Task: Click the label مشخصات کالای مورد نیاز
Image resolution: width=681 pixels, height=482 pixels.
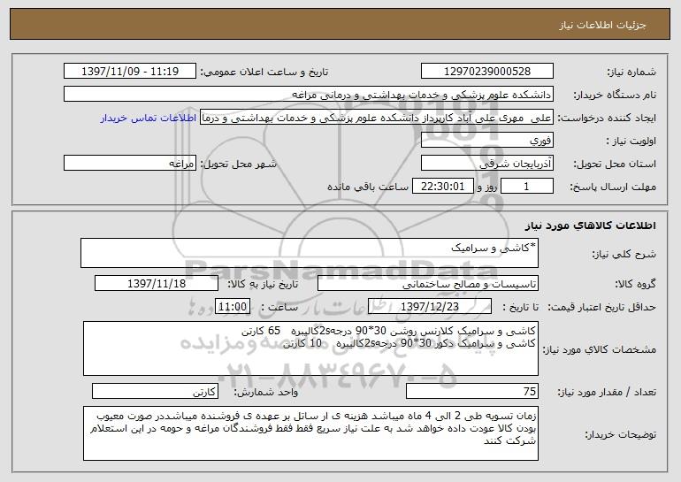Action: [x=600, y=349]
